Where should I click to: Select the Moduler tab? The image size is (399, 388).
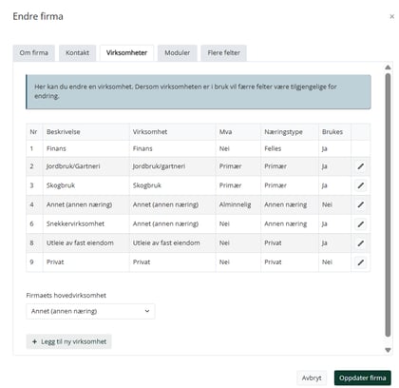click(x=178, y=53)
